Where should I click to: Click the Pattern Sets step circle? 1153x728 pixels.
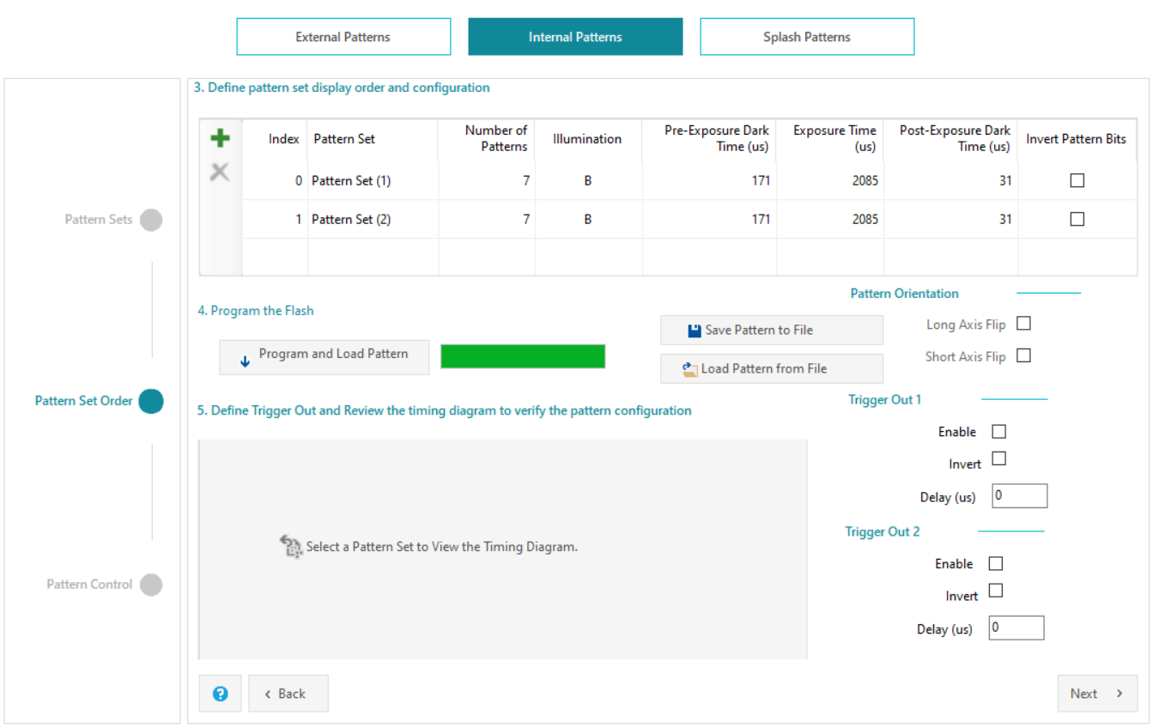[151, 220]
